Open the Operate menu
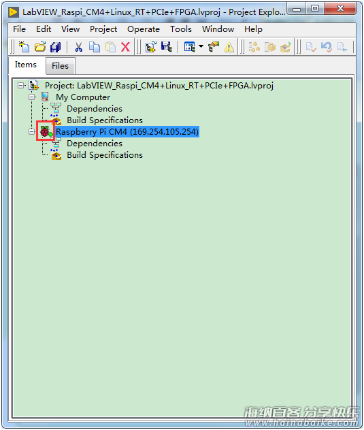The height and width of the screenshot is (430, 364). click(144, 29)
